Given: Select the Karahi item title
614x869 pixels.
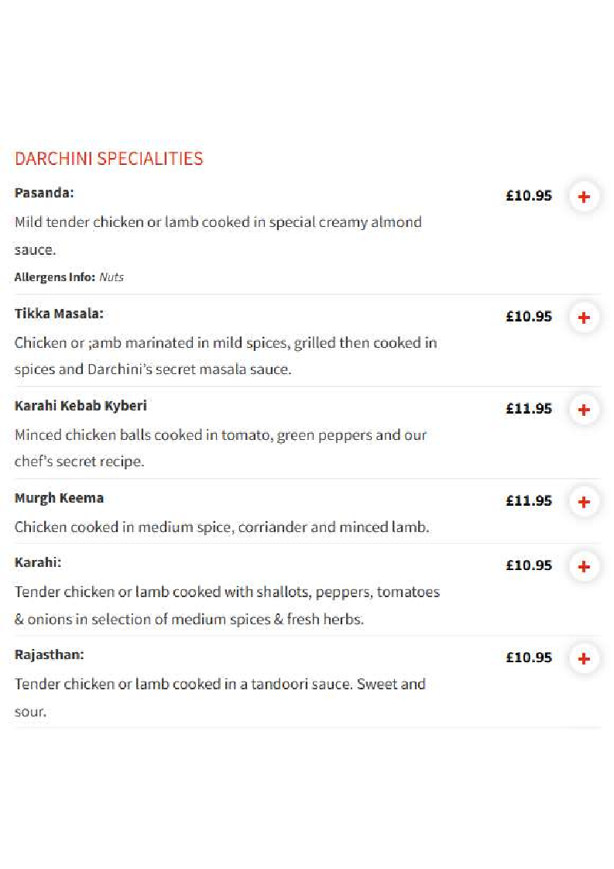Looking at the screenshot, I should point(38,562).
